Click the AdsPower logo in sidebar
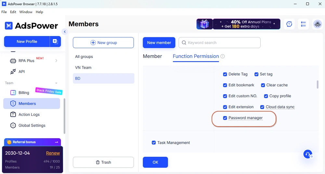This screenshot has width=325, height=174. coord(31,26)
